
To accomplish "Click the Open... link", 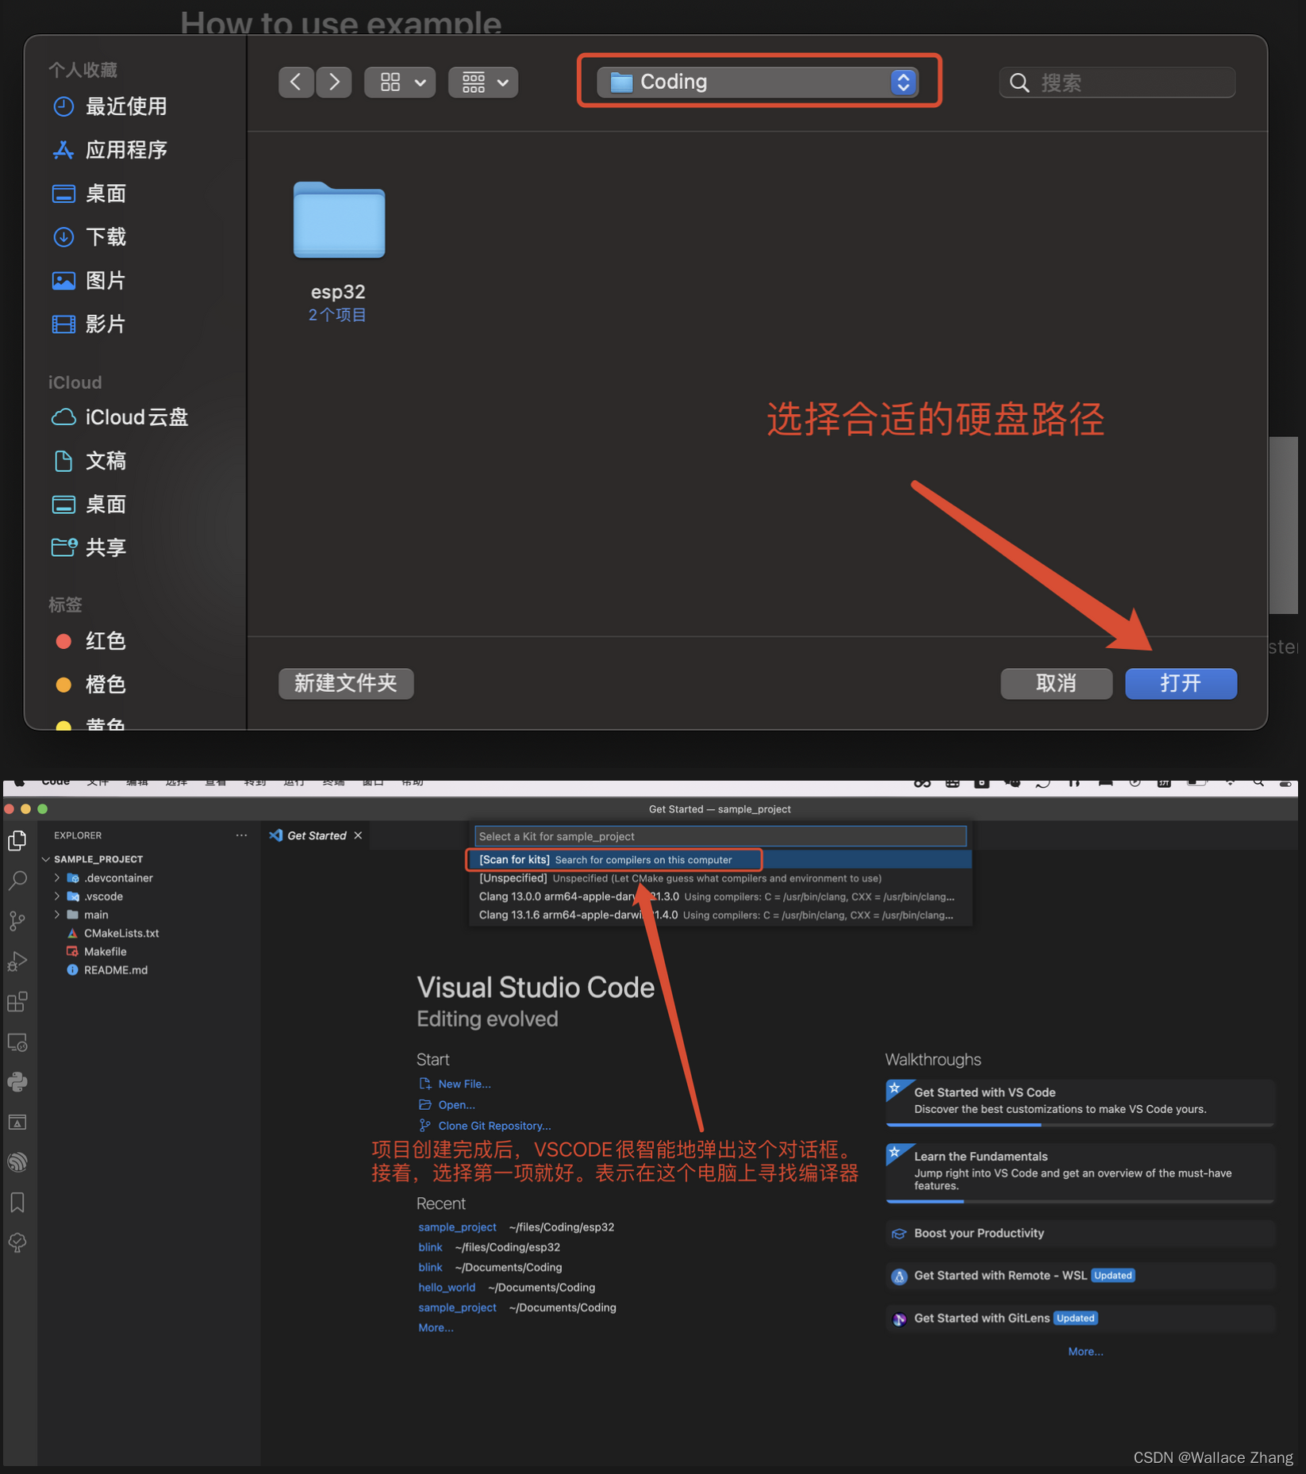I will 456,1104.
